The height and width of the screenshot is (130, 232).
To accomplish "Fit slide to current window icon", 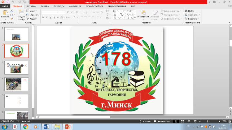I will pos(230,121).
